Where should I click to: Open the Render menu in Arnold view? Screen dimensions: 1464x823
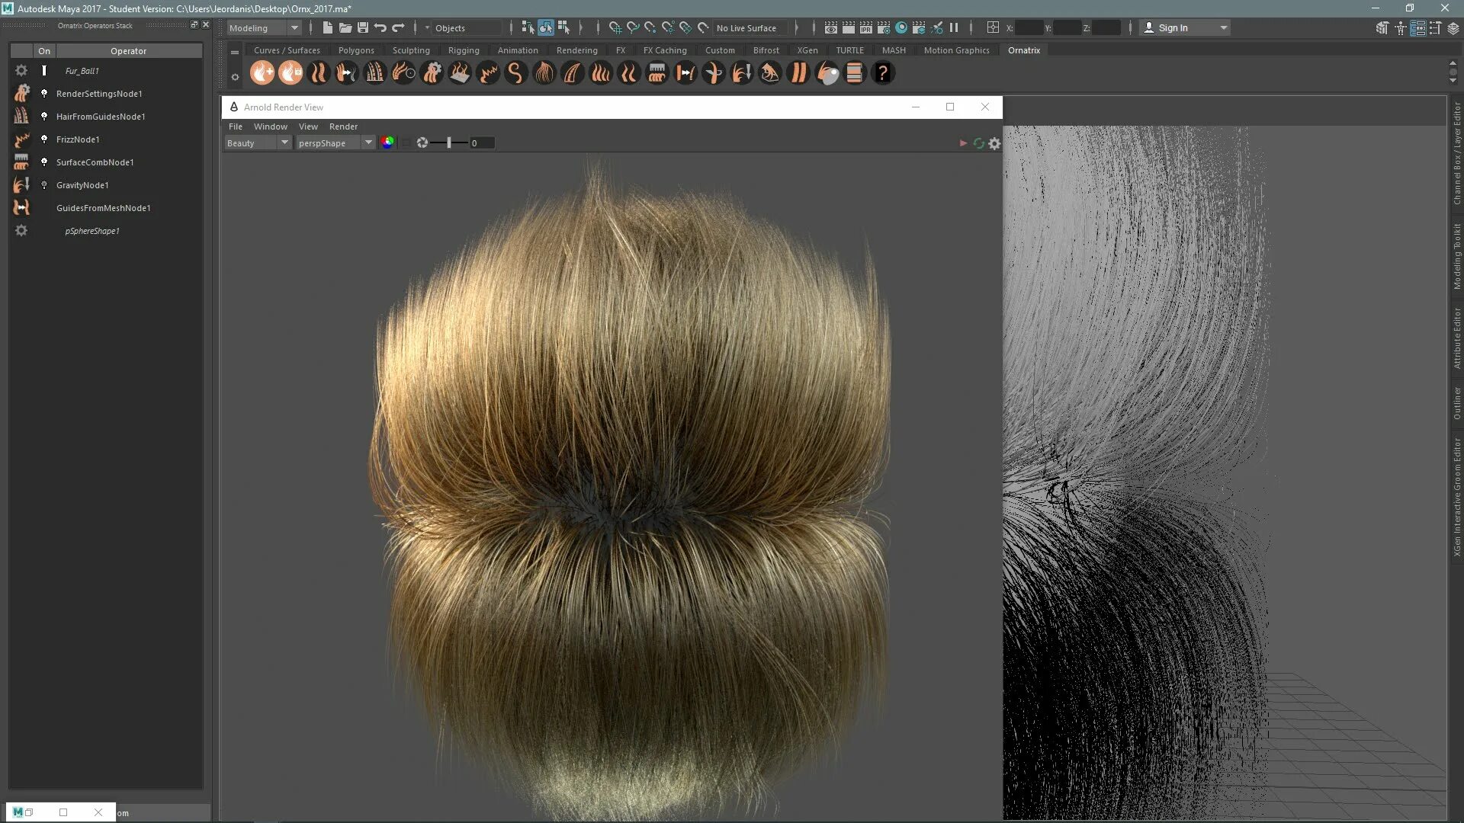[x=343, y=126]
